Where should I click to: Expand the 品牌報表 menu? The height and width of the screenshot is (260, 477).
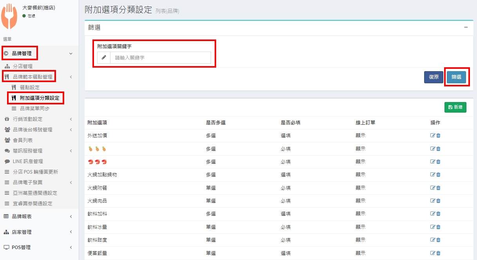37,216
